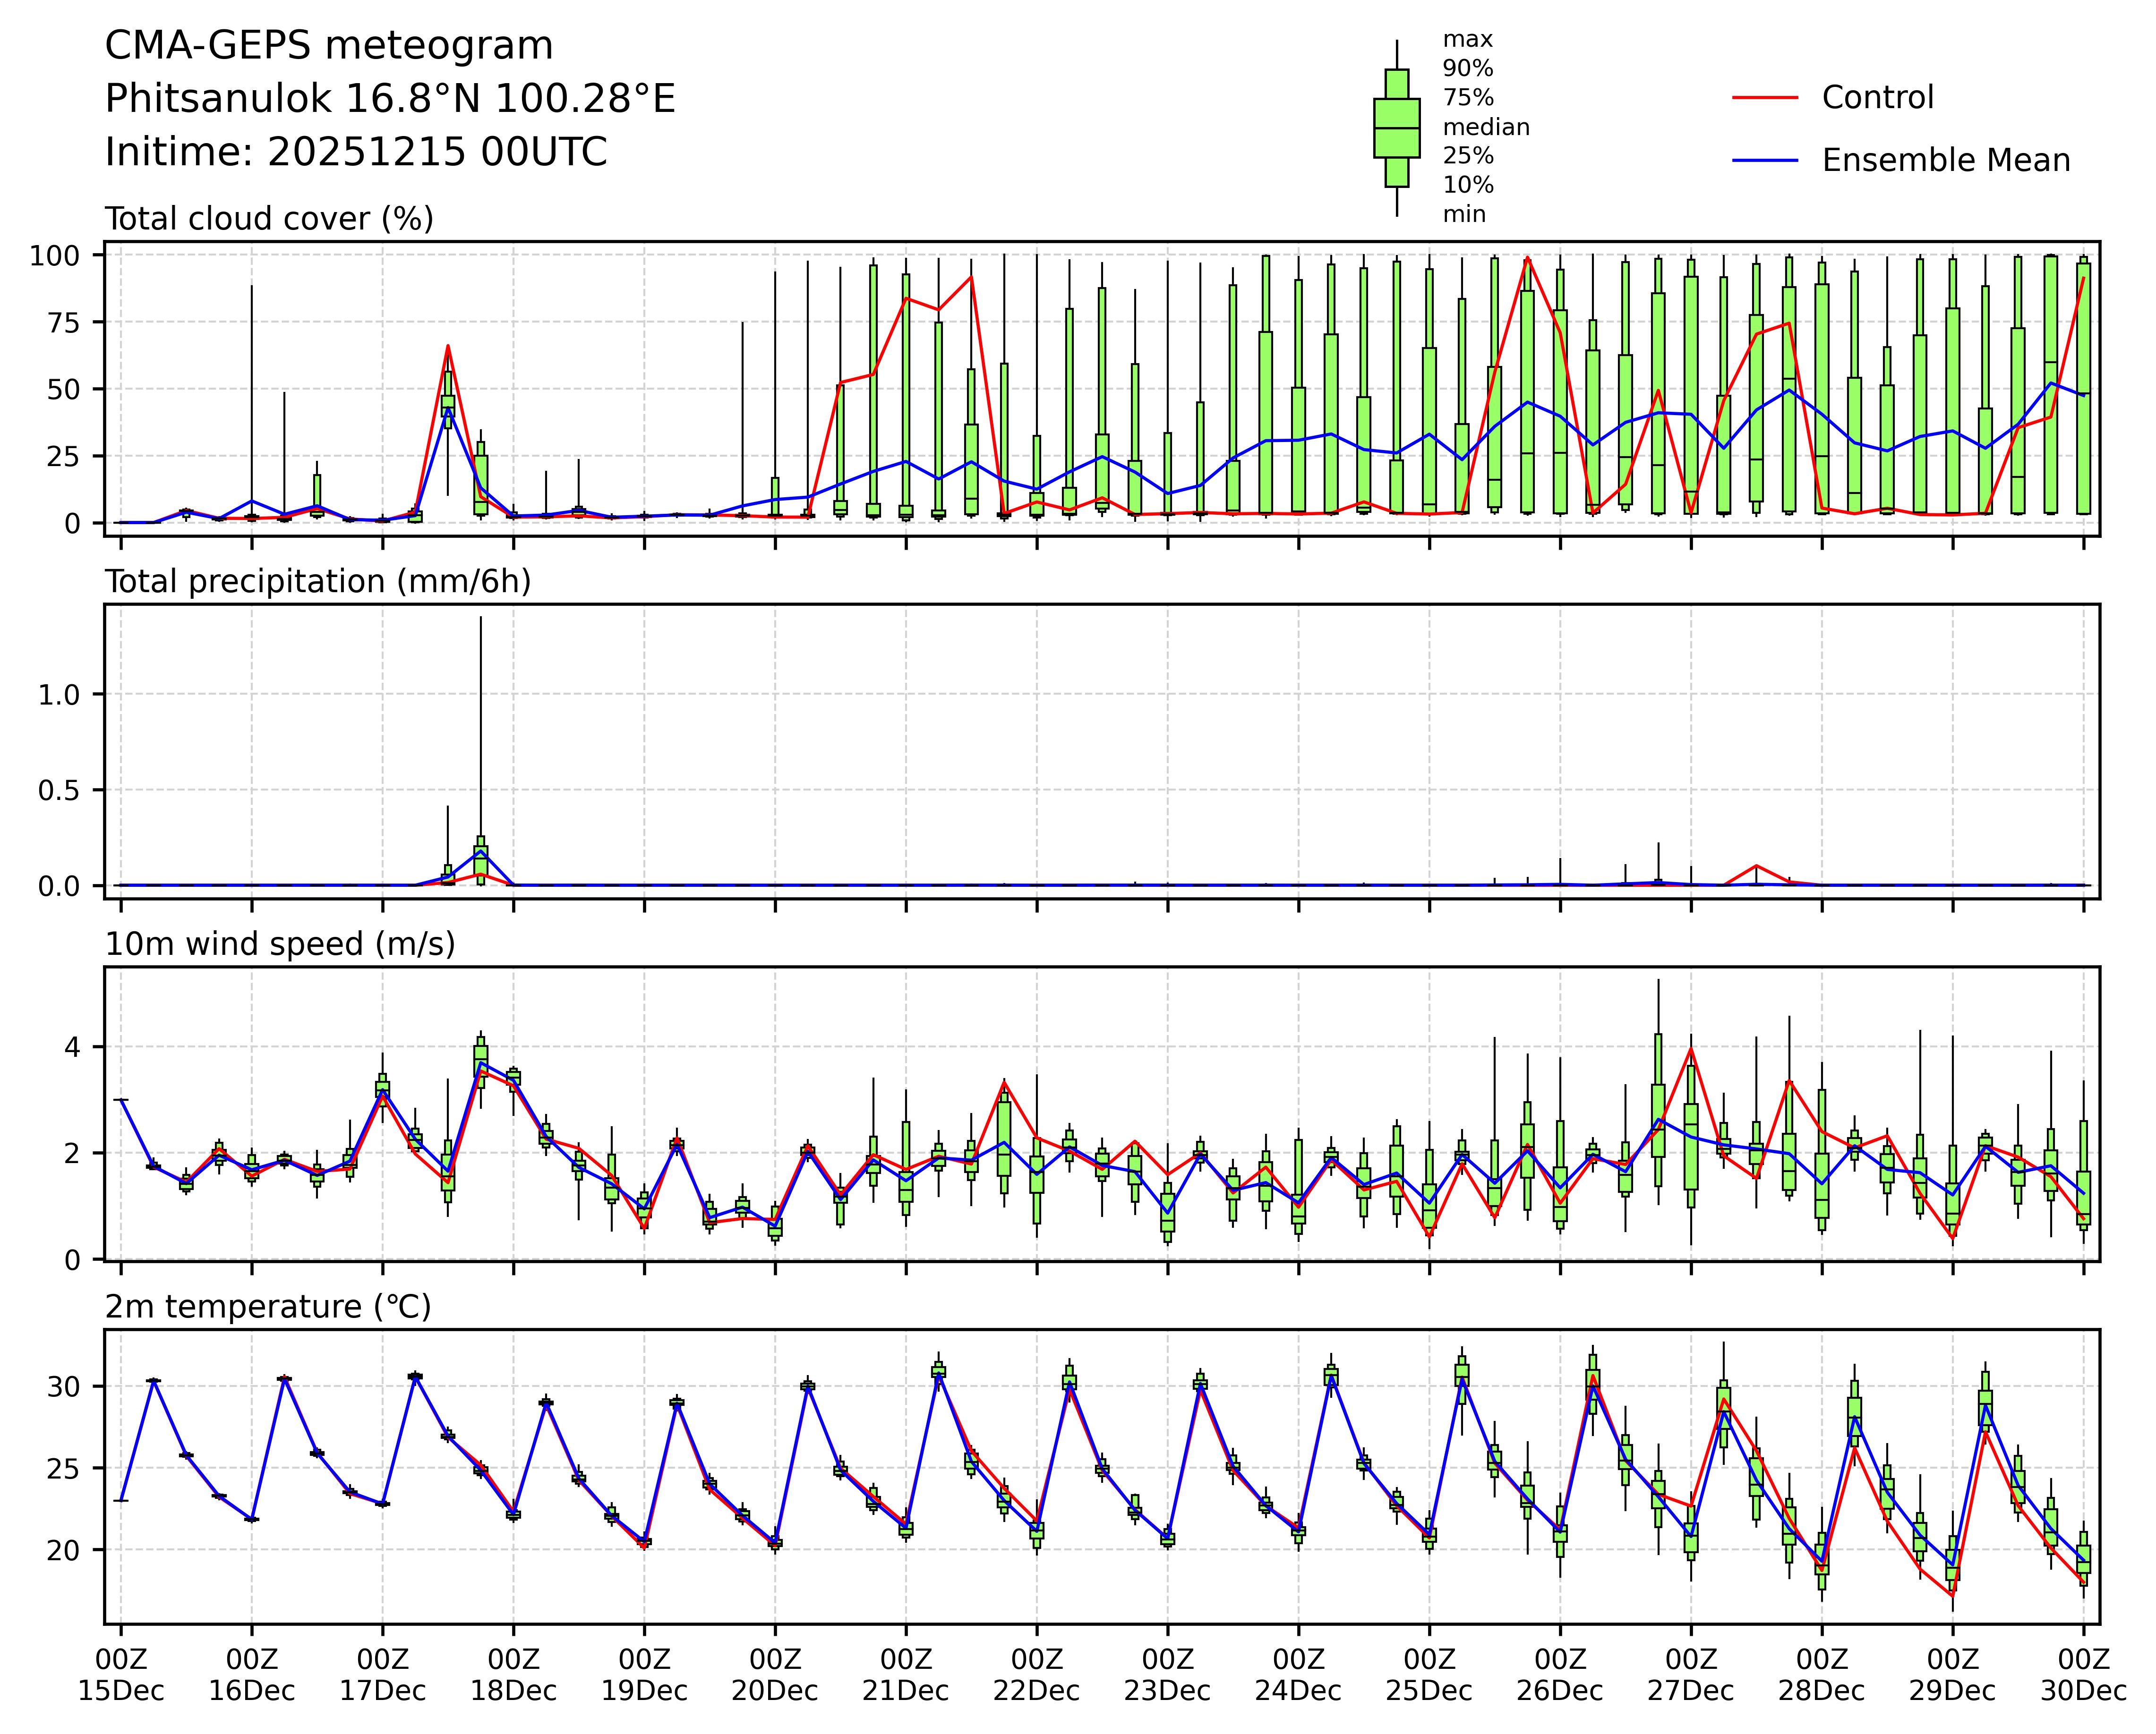
Task: Click the 'Initime: 20251215 00UTC' text
Action: (x=356, y=152)
